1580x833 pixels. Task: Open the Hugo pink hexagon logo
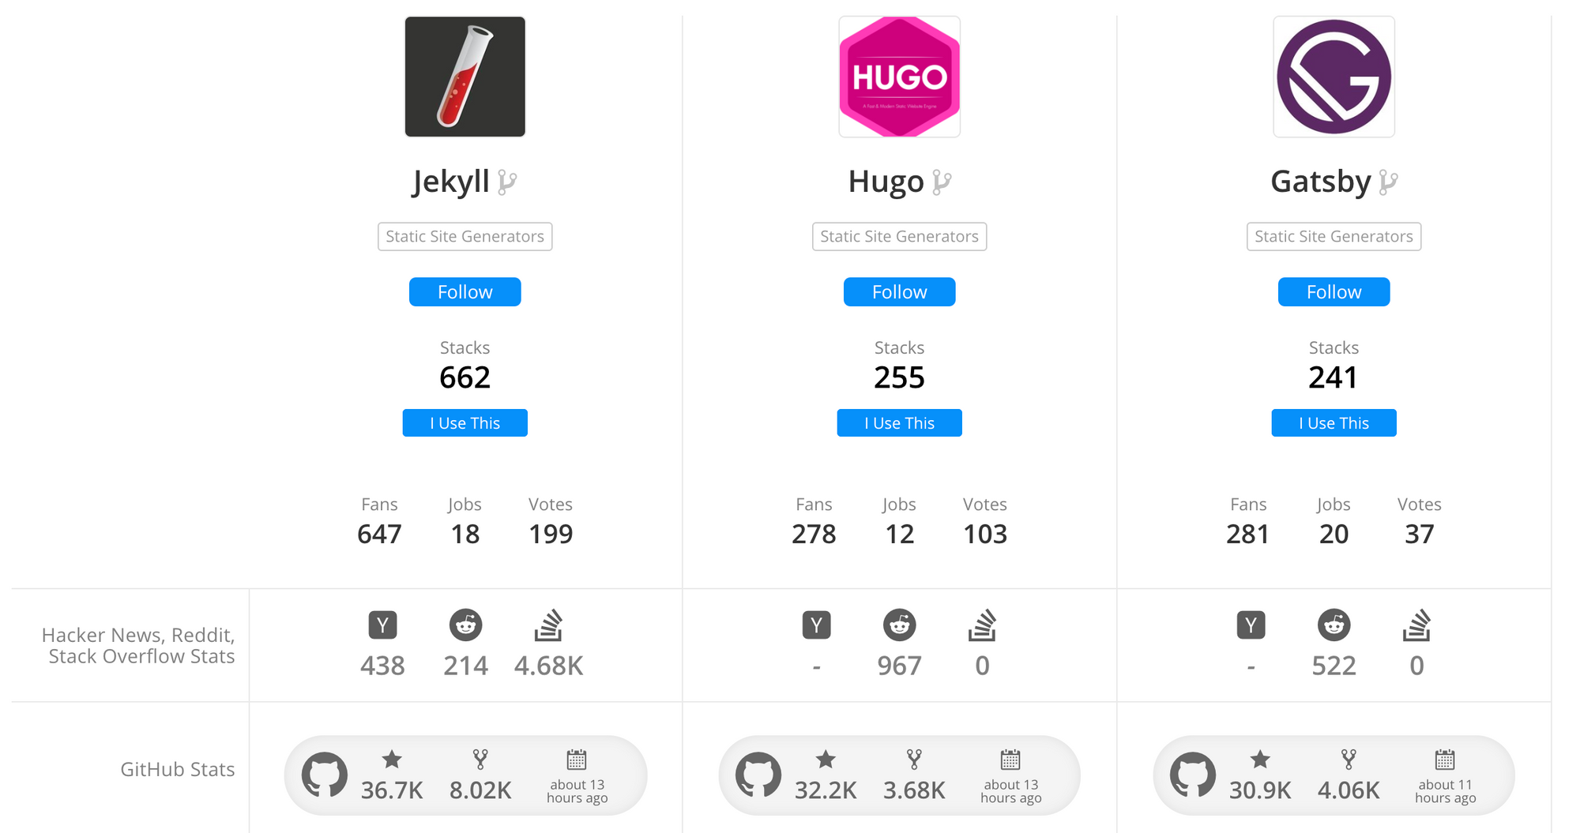[899, 77]
